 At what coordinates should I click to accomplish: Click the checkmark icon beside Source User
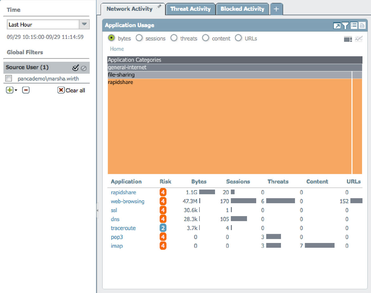[75, 68]
